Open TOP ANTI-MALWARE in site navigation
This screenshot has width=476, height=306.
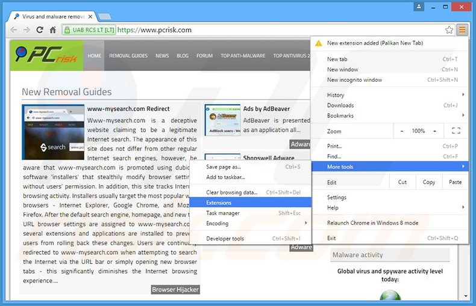click(243, 56)
